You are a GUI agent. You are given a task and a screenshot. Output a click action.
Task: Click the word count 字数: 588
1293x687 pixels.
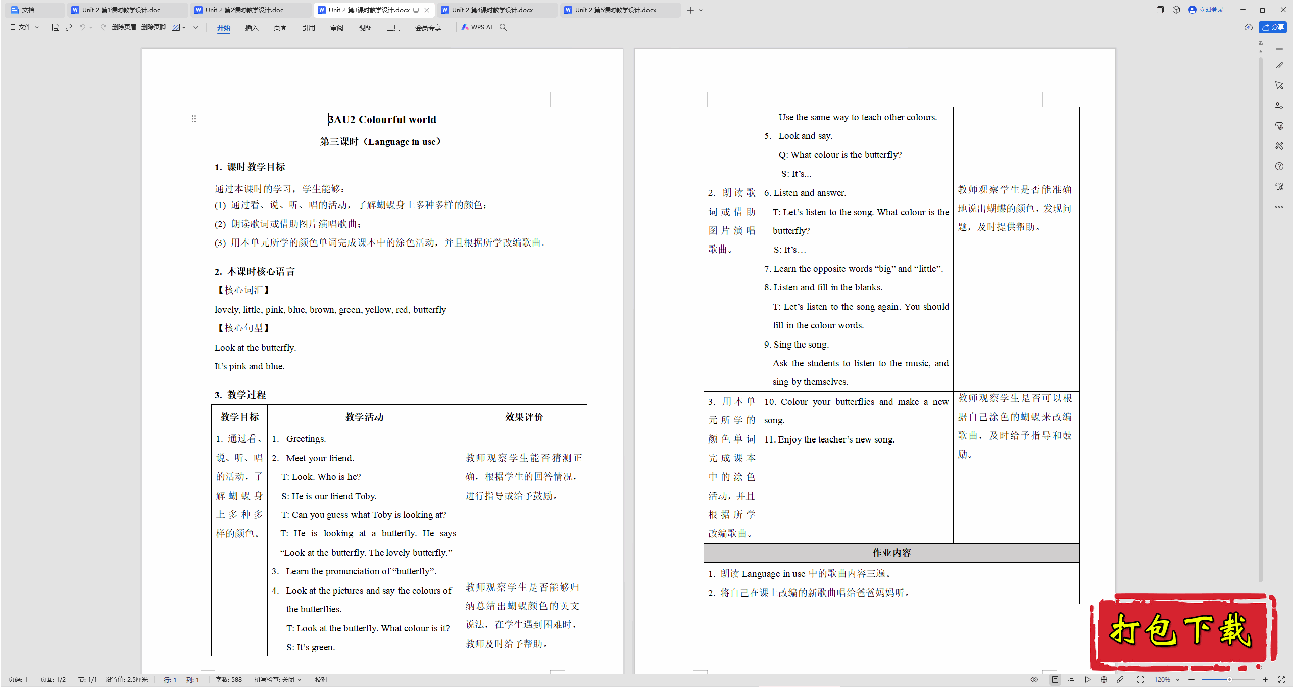click(229, 680)
